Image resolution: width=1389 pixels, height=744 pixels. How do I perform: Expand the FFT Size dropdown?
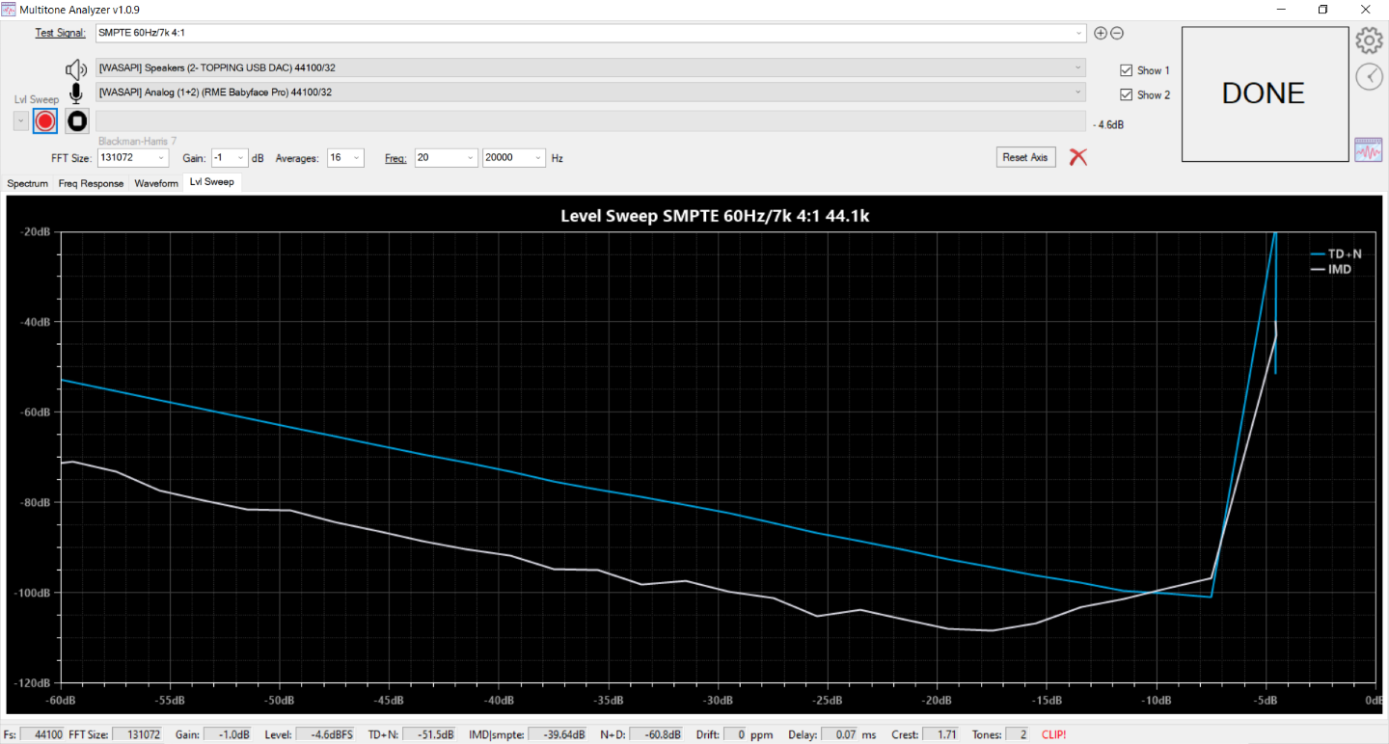pyautogui.click(x=161, y=157)
